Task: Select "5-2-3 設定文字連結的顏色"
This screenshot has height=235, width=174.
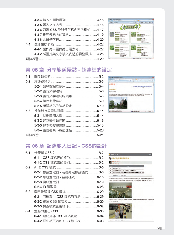Action: tap(69, 96)
